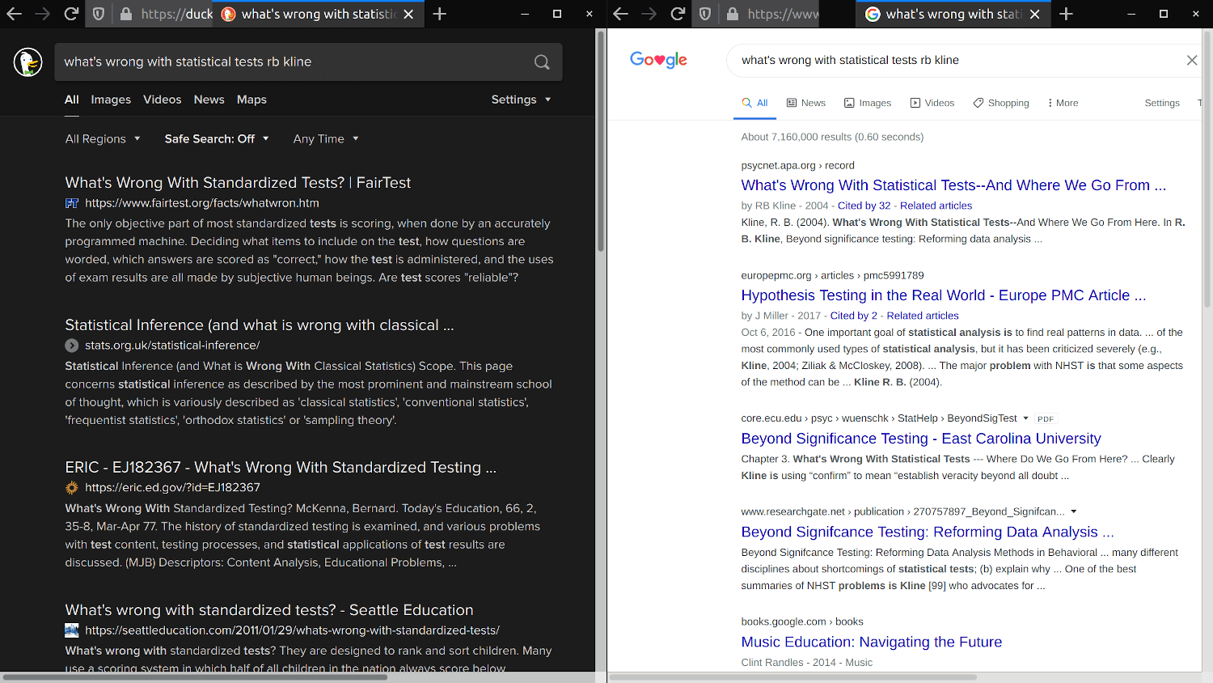Click padlock icon in Google window address bar
Screen dimensions: 1213x683
(732, 14)
